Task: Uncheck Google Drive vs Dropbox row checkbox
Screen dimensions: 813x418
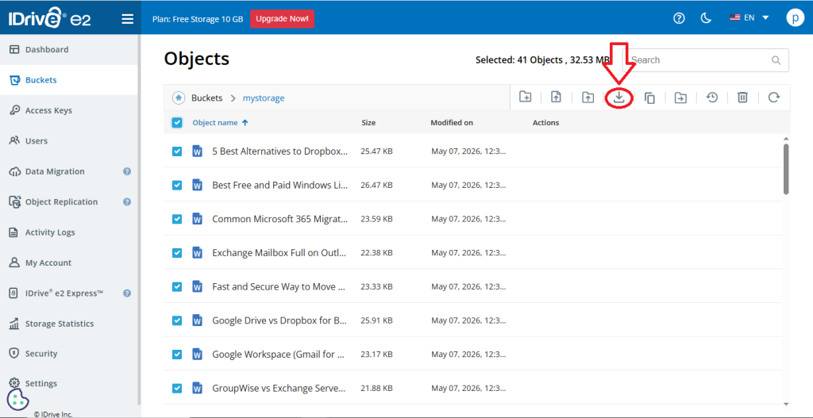Action: 177,320
